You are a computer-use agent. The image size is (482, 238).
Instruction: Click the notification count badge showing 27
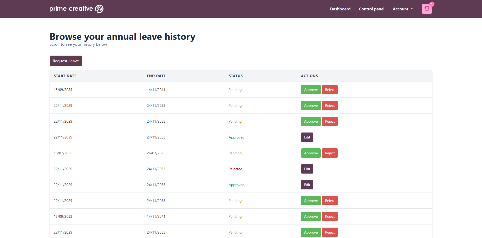pos(432,4)
